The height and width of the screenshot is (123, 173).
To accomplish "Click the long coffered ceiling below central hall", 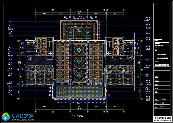I will [x=78, y=91].
